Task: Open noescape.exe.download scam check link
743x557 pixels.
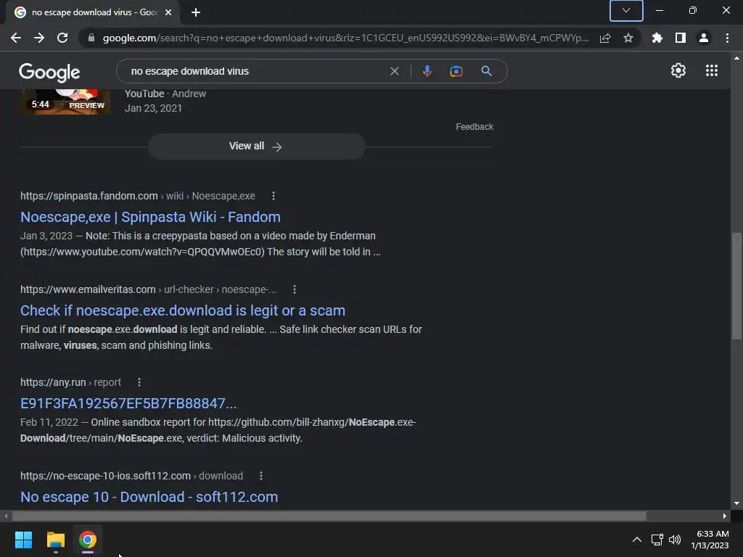Action: (x=182, y=310)
